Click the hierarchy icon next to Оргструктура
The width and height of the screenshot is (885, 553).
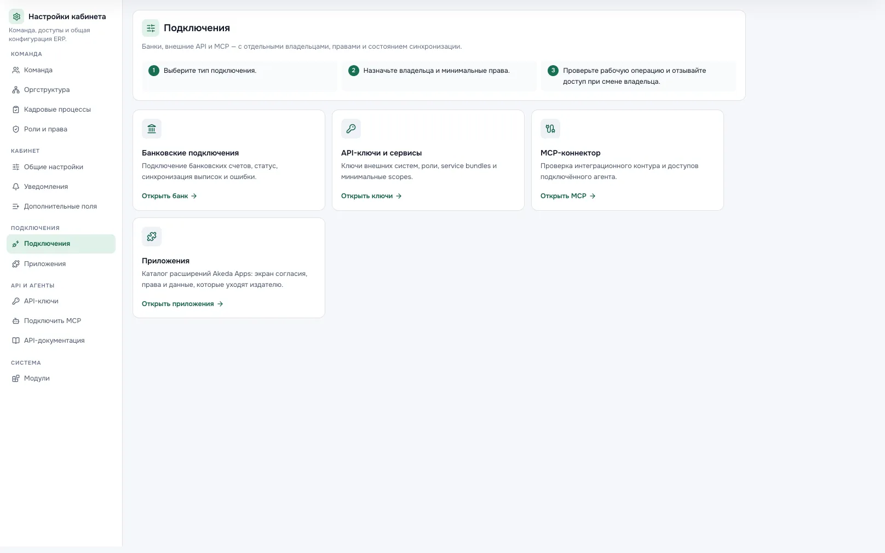(x=16, y=90)
